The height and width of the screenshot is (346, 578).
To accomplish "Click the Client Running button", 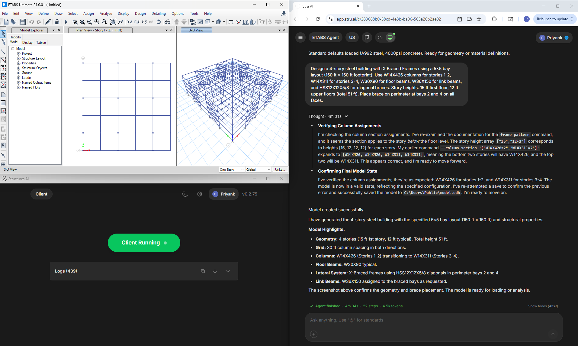I will coord(144,243).
